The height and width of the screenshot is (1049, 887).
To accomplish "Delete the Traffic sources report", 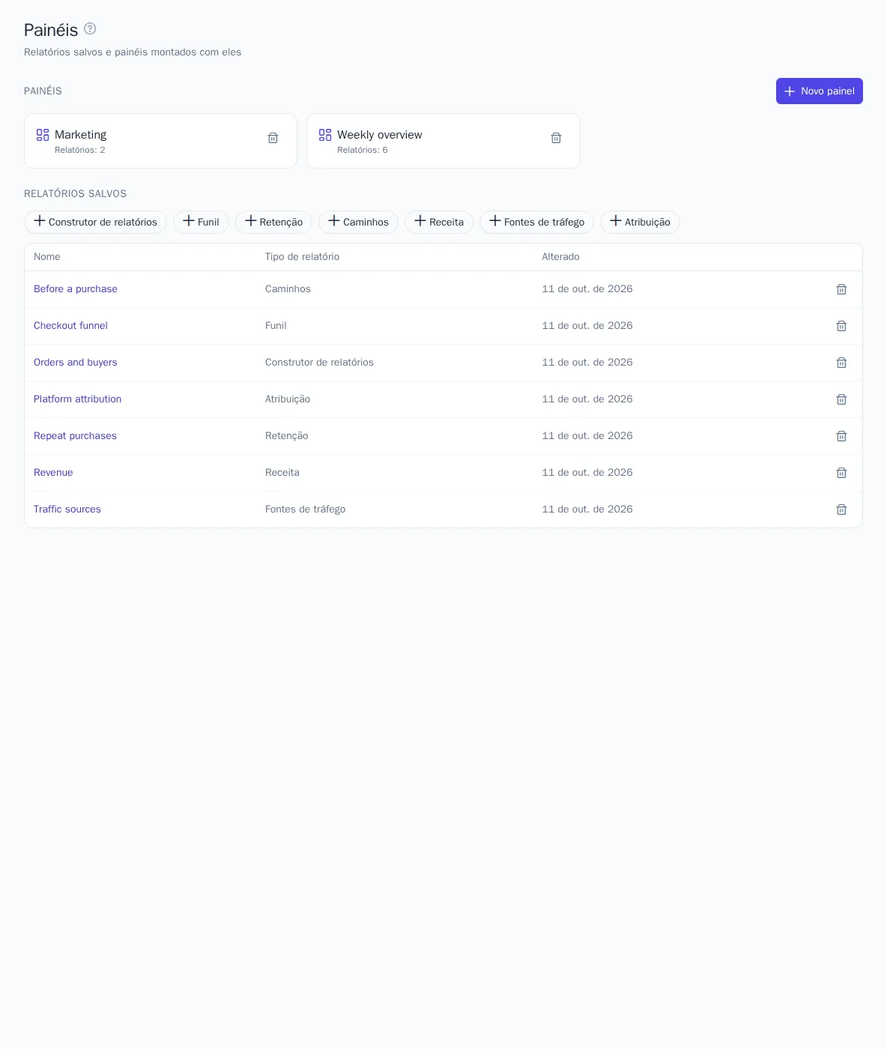I will [841, 510].
